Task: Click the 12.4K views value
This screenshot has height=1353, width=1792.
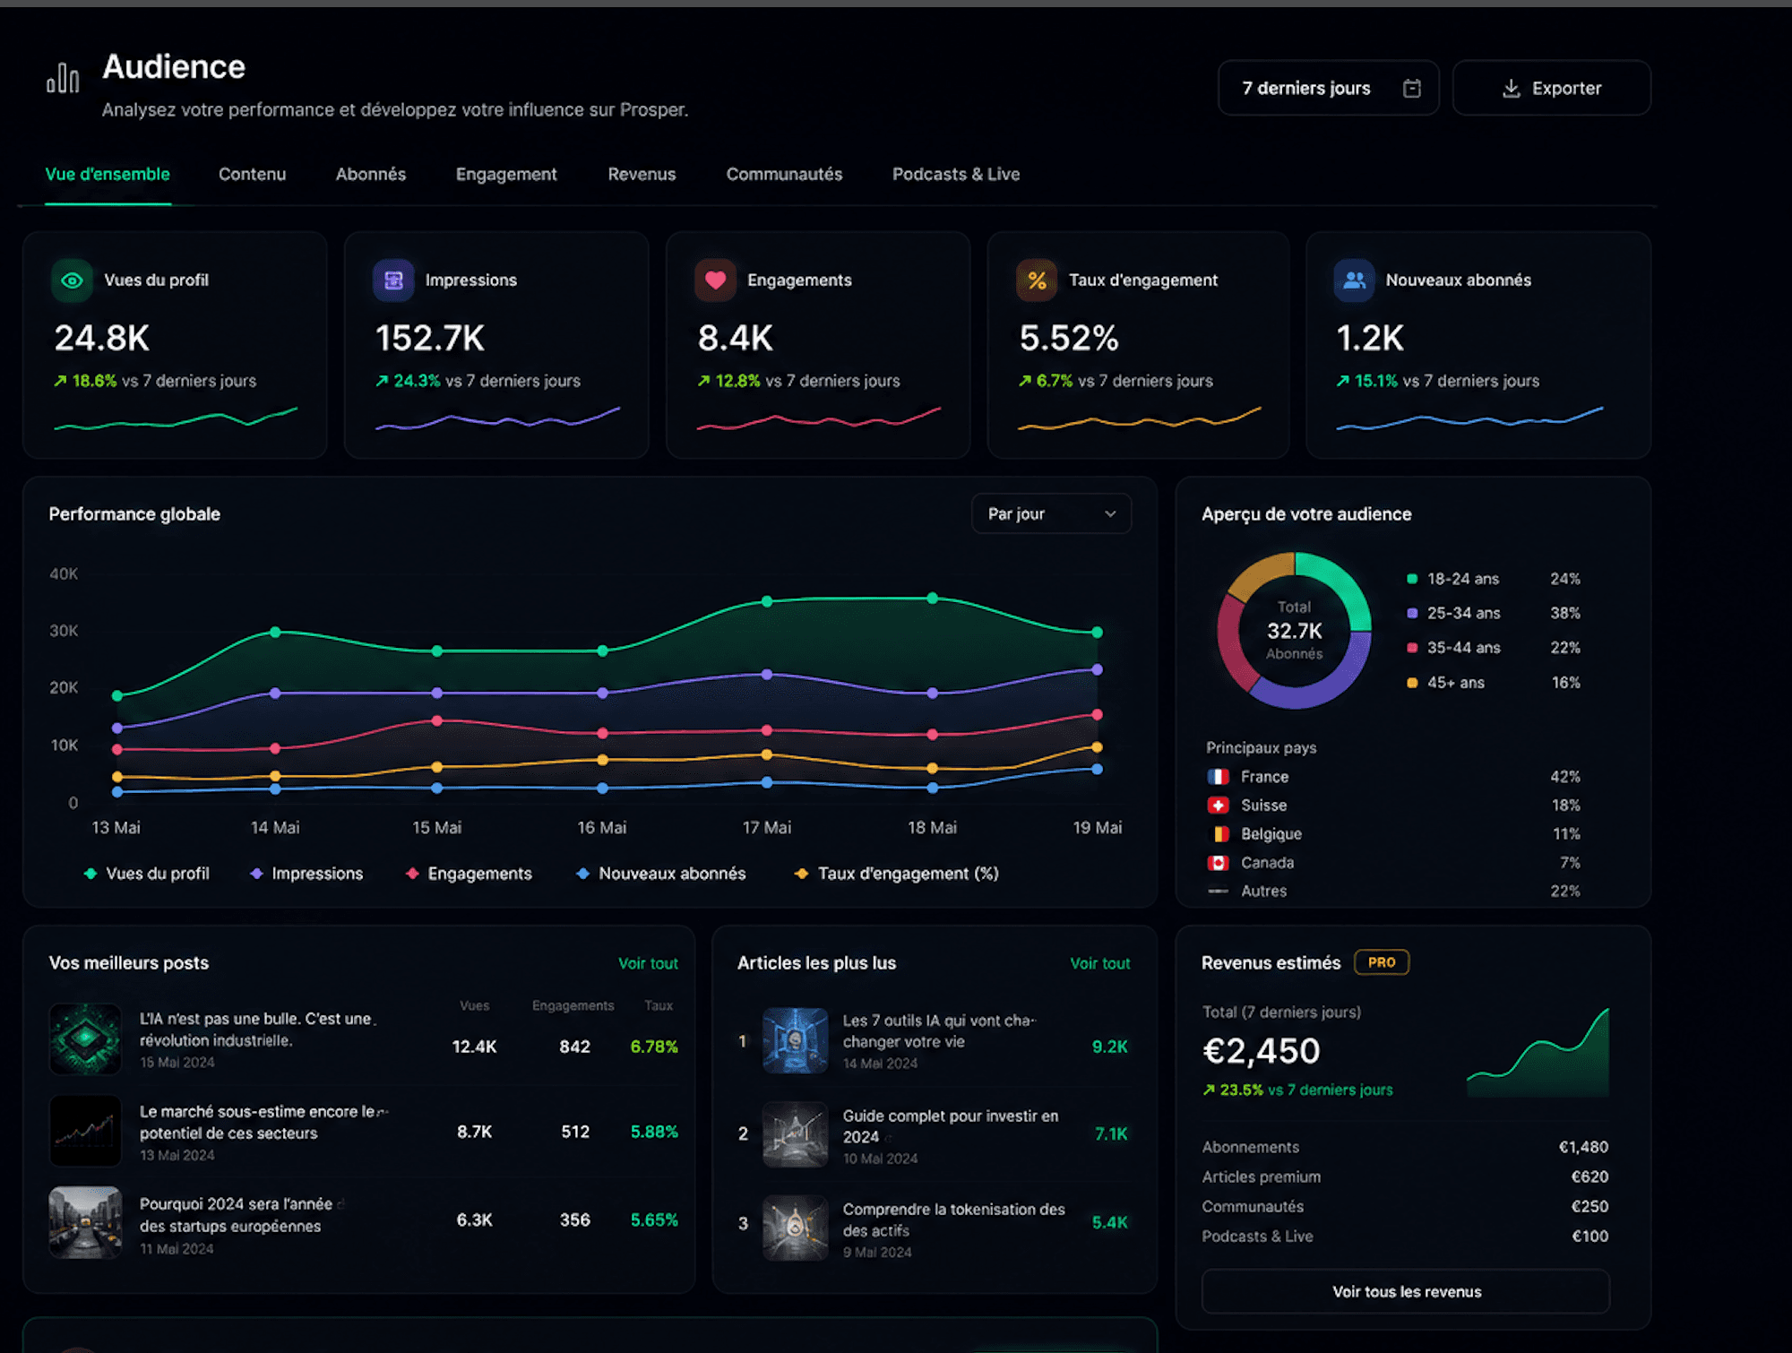Action: click(x=474, y=1047)
